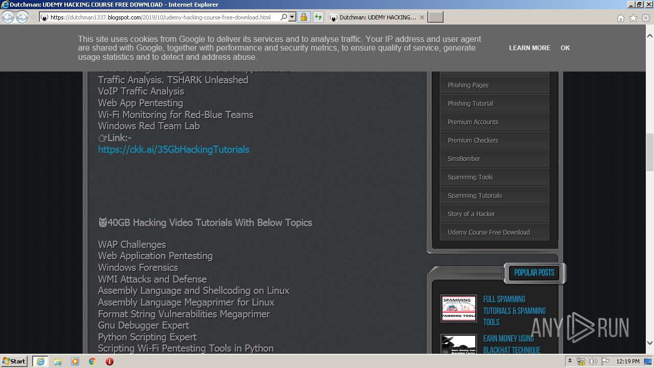Click 'VoIP Traffic Analysis' text line

tap(141, 91)
